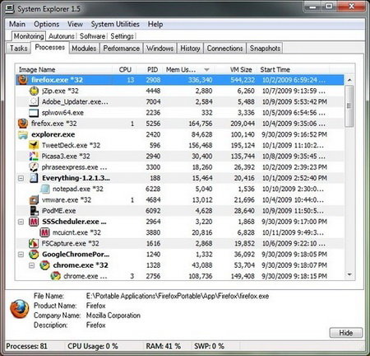
Task: Click the explorer.exe folder icon
Action: coord(23,134)
